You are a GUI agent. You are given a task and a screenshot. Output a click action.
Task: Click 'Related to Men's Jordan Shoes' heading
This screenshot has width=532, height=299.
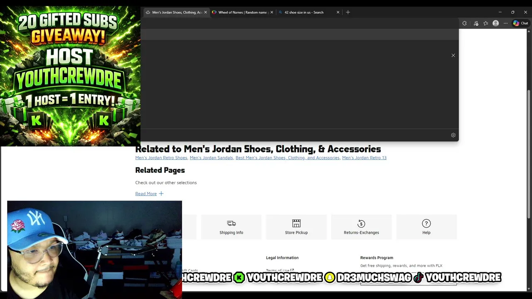point(258,149)
